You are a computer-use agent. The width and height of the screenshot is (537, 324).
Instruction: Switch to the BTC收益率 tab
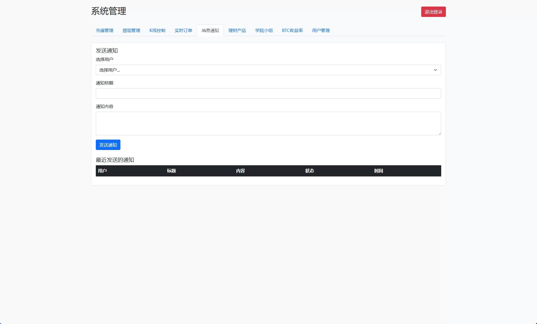tap(292, 30)
